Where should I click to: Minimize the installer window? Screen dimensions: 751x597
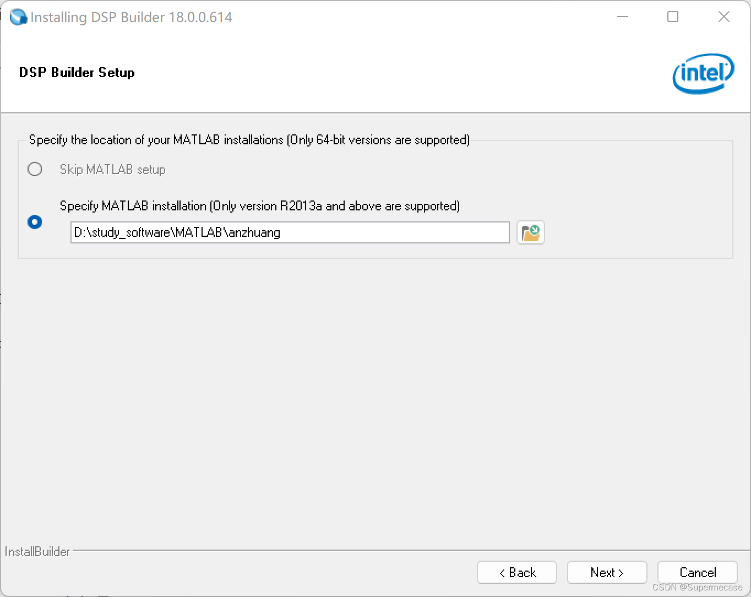pos(622,17)
